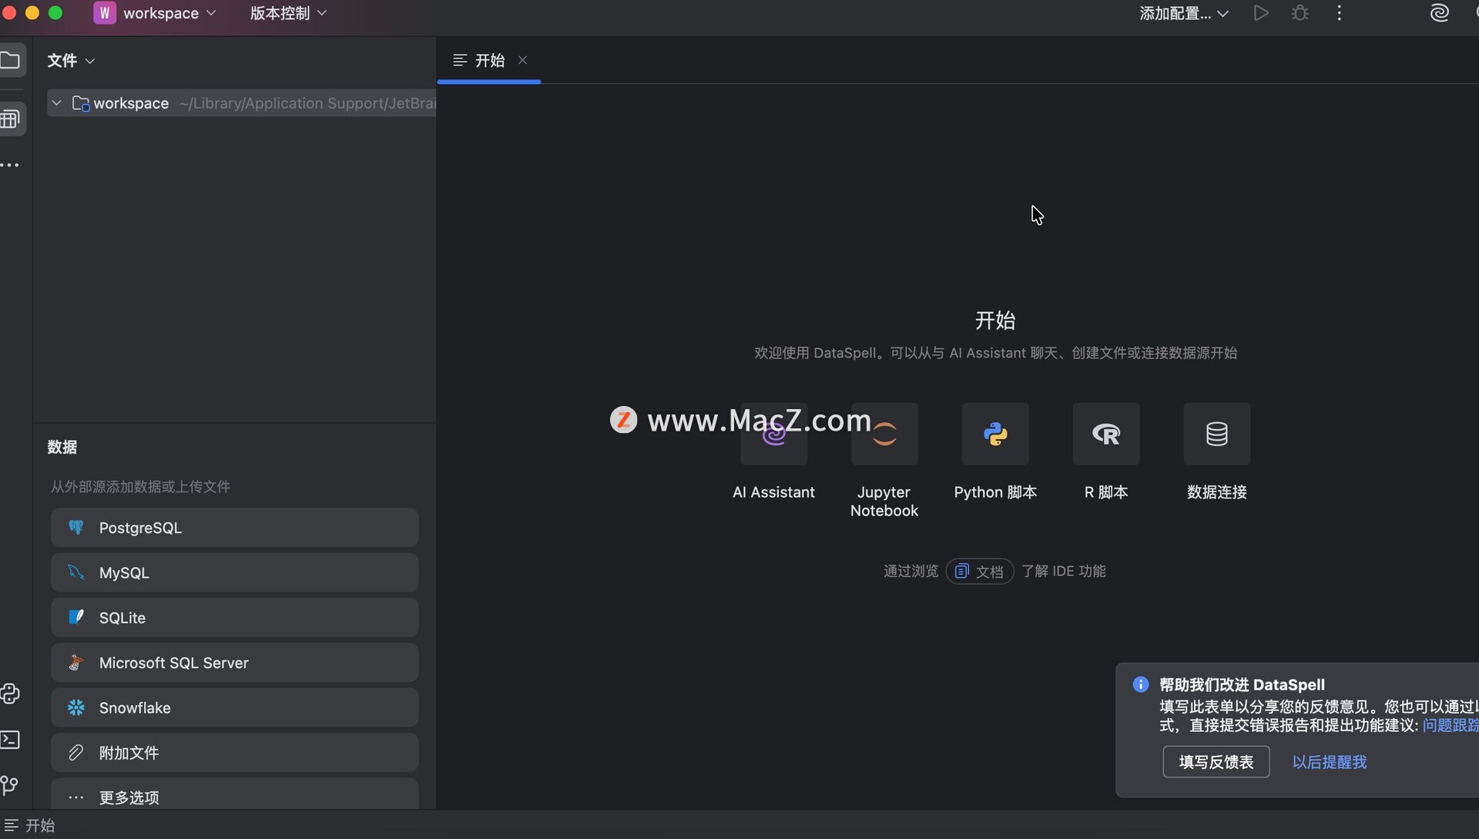This screenshot has width=1479, height=839.
Task: Show more tool windows ellipsis in left sidebar
Action: [9, 165]
